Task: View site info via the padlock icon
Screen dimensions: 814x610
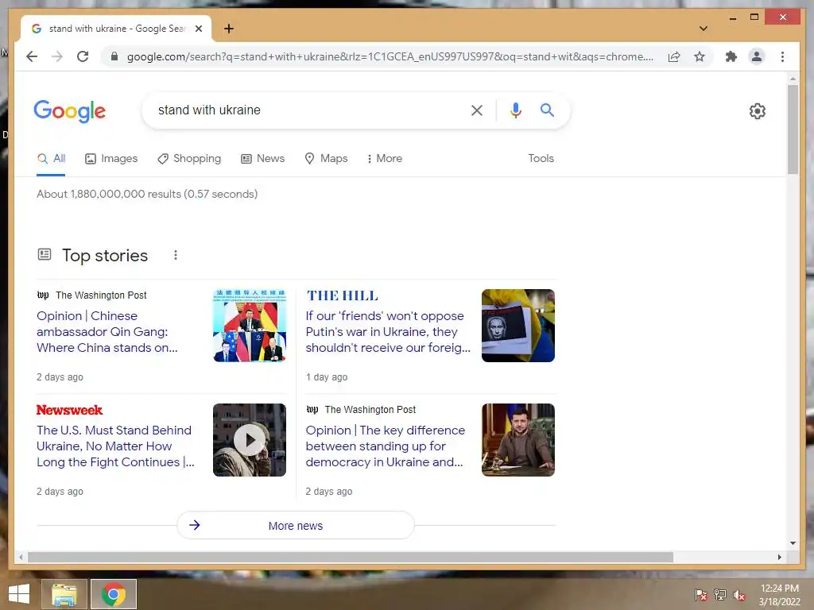Action: (114, 56)
